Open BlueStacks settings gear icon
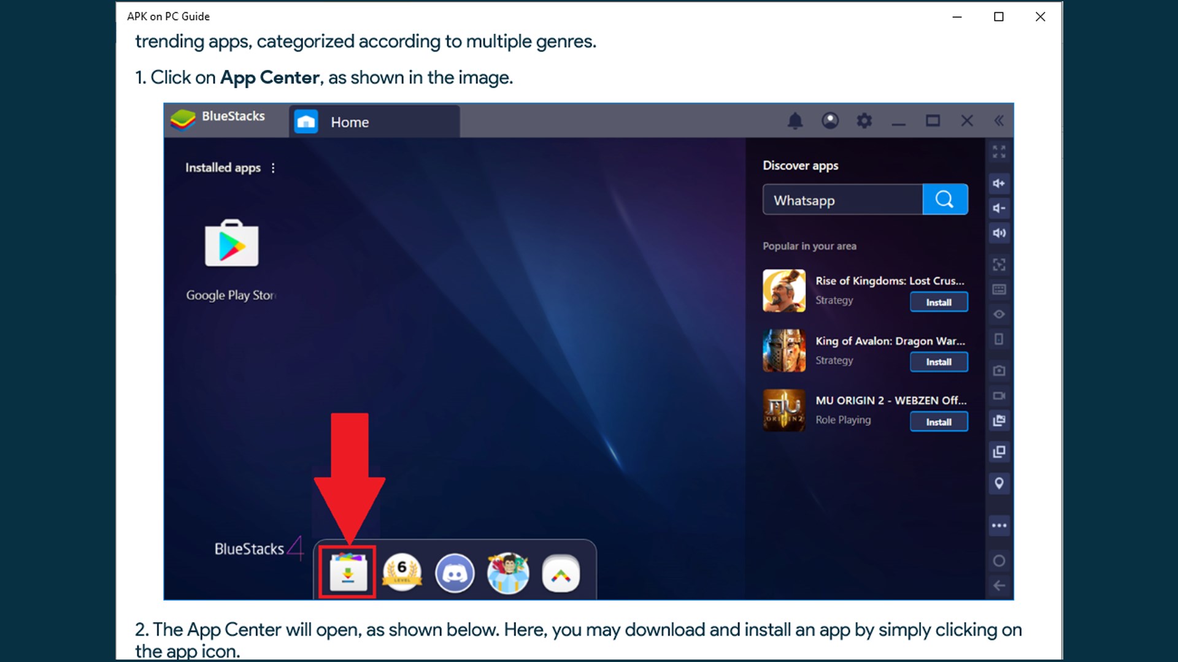 tap(864, 121)
